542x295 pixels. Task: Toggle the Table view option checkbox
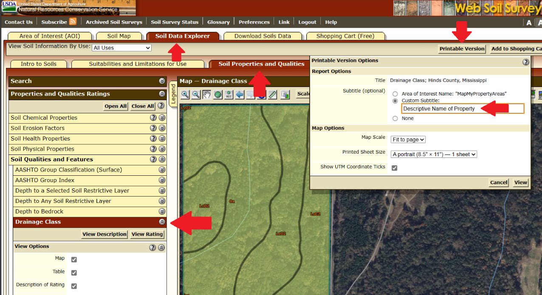74,273
